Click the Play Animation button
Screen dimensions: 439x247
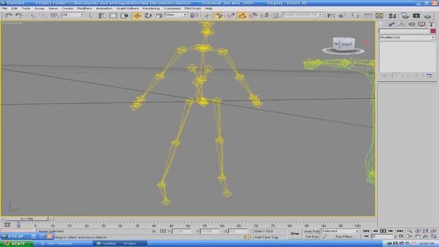coord(383,231)
